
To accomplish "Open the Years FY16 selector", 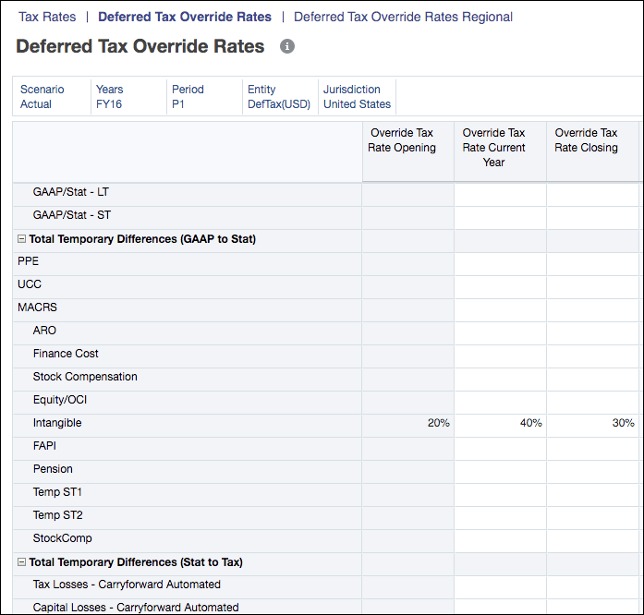I will pyautogui.click(x=128, y=97).
